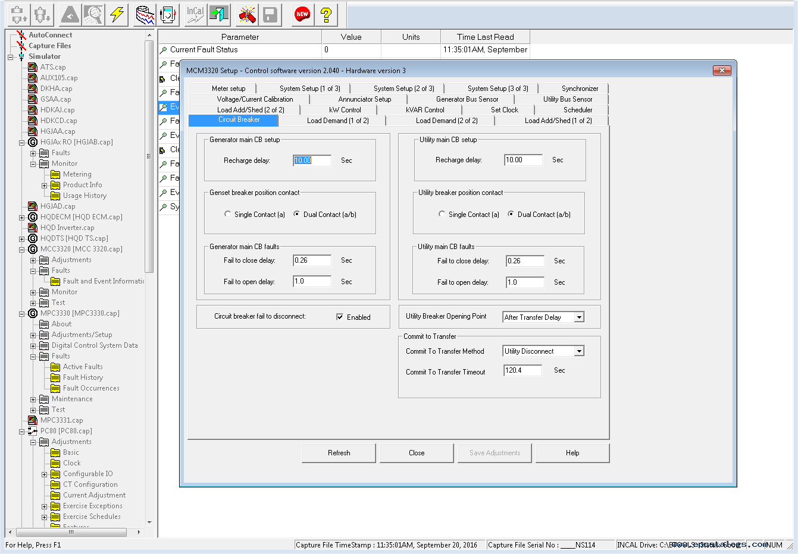Click the yellow lightning bolt toolbar icon

pyautogui.click(x=117, y=14)
